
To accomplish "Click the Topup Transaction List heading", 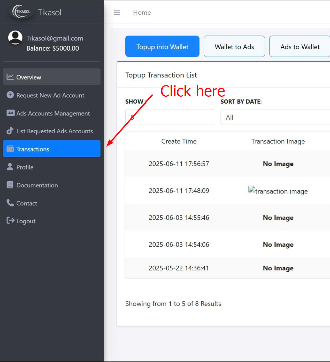I will [x=161, y=75].
